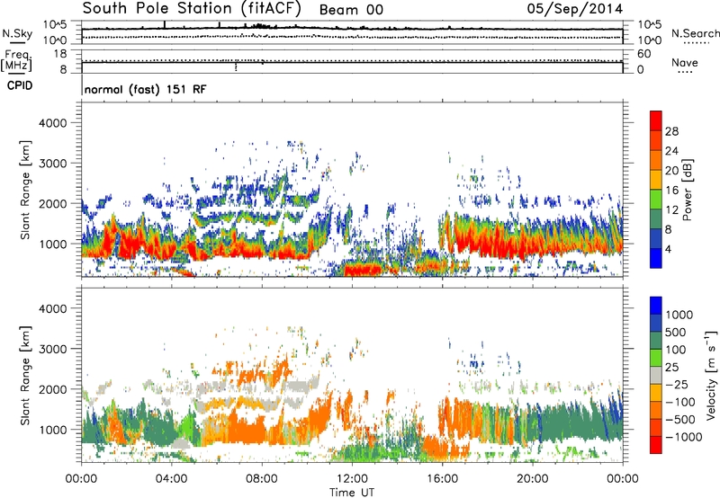Screen dimensions: 720x498
Task: Click the 'CPID' label
Action: click(x=19, y=85)
